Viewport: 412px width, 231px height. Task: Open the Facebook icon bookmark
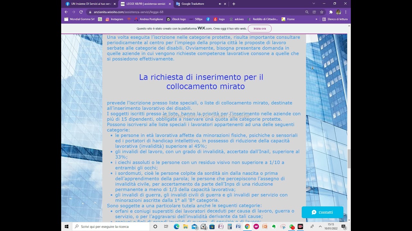(x=208, y=19)
